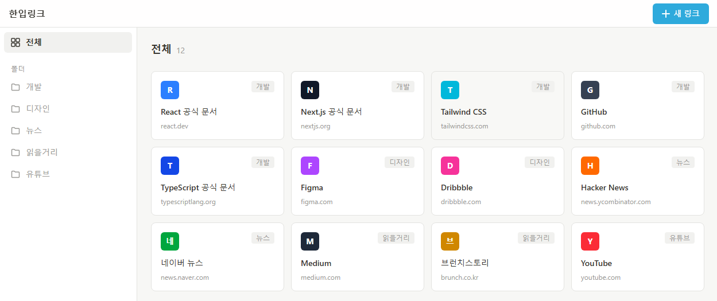Click the pink D icon for Dribbble
Image resolution: width=717 pixels, height=301 pixels.
pos(450,166)
